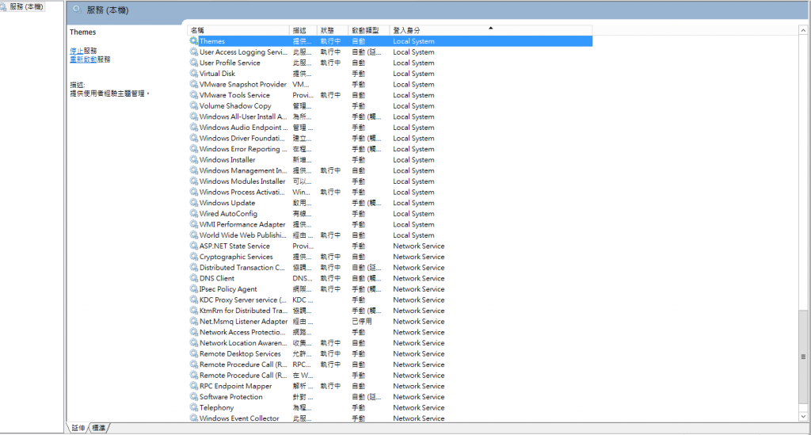Screen dimensions: 811x435
Task: Select the Network Location Awareness row
Action: click(390, 343)
